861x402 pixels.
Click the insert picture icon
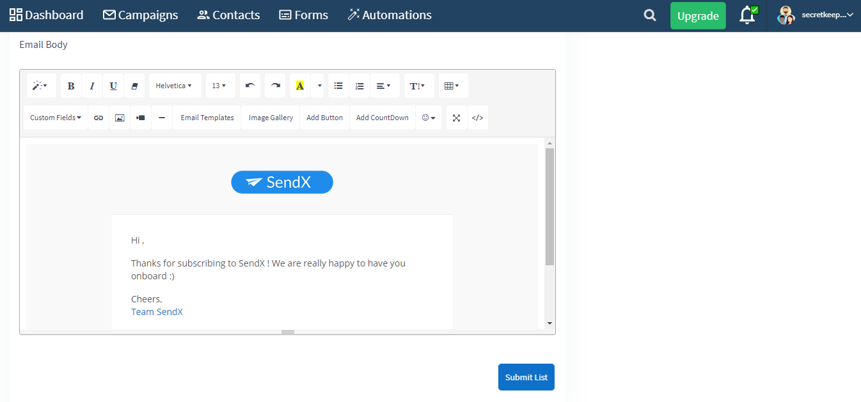pyautogui.click(x=120, y=118)
